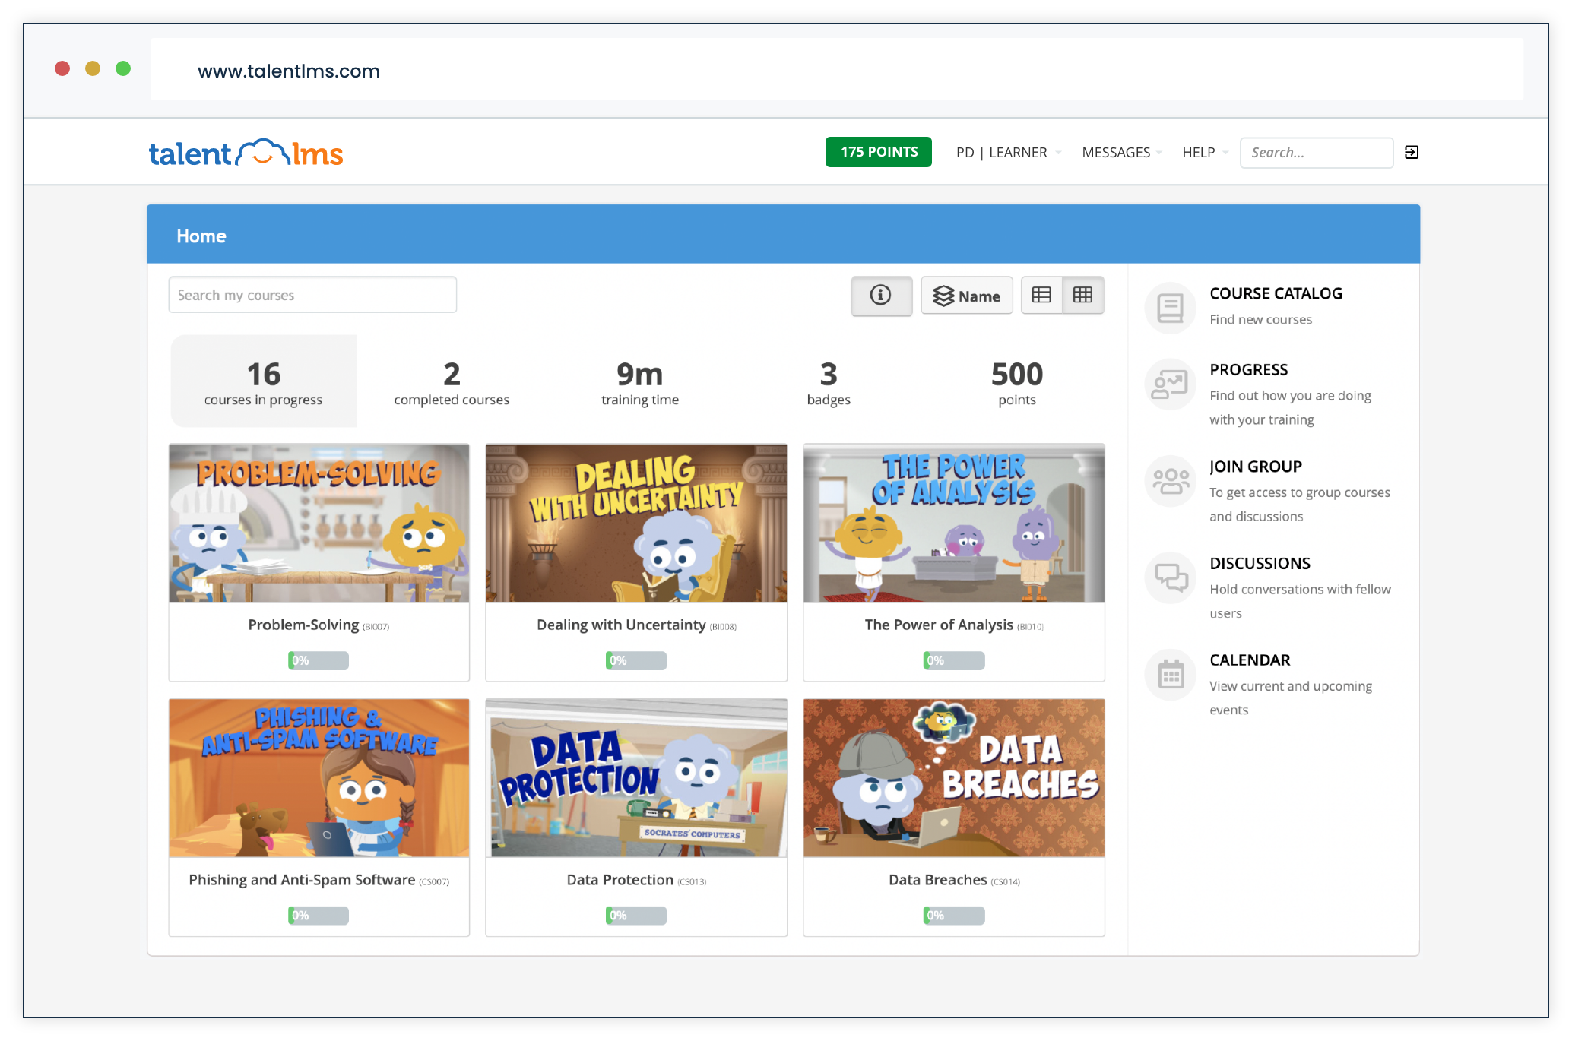Click the Search my courses field

(x=312, y=295)
